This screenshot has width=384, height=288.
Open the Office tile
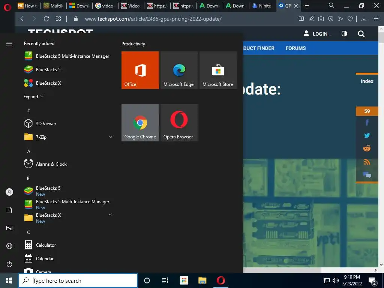140,70
